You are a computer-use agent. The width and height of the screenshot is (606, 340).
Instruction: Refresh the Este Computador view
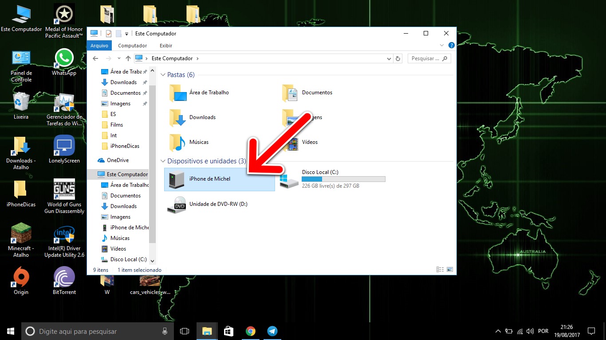click(x=398, y=58)
